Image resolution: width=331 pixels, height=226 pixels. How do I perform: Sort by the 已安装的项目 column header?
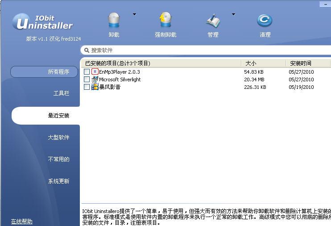click(x=161, y=63)
